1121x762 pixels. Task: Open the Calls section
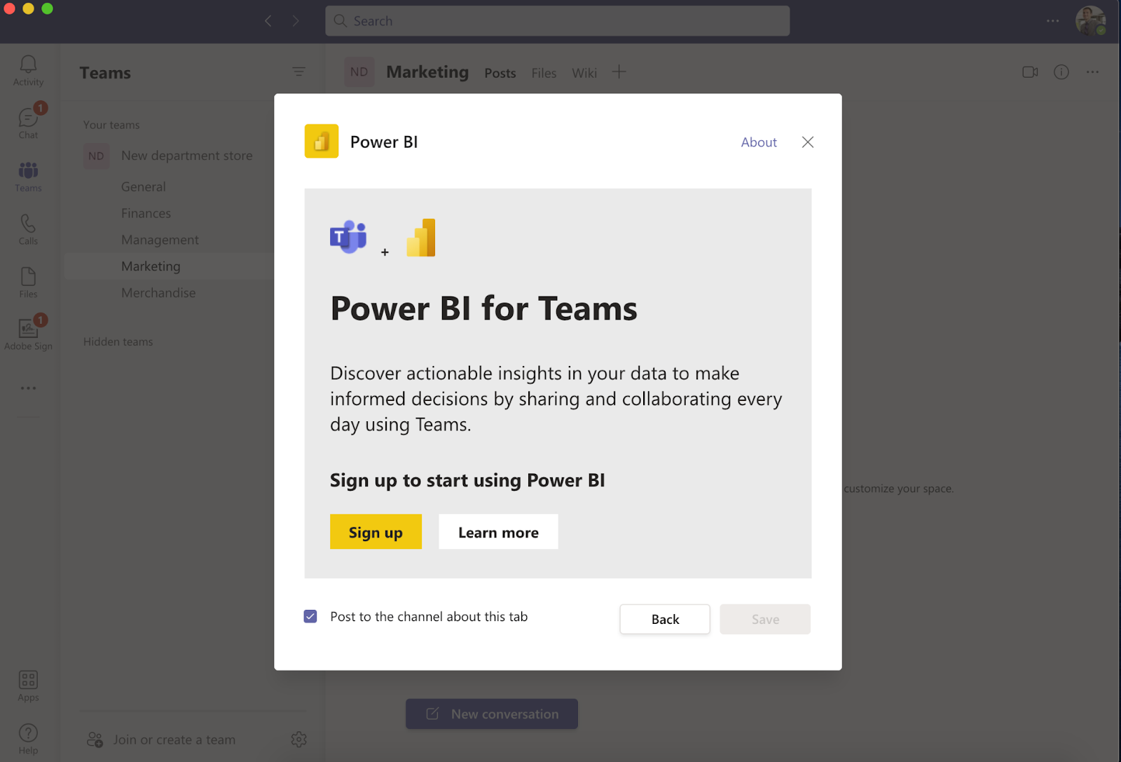pyautogui.click(x=28, y=229)
